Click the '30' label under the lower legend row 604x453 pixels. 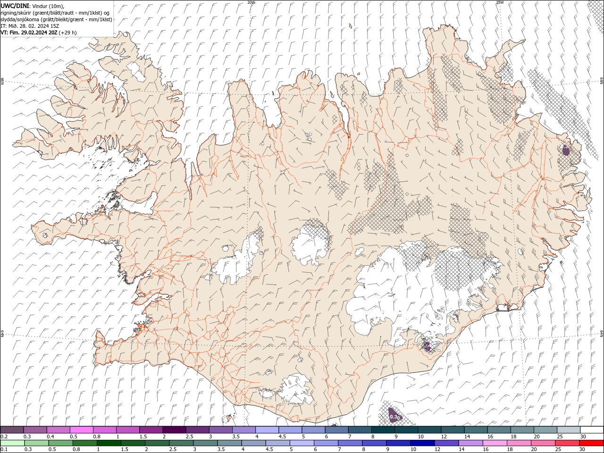pyautogui.click(x=583, y=450)
